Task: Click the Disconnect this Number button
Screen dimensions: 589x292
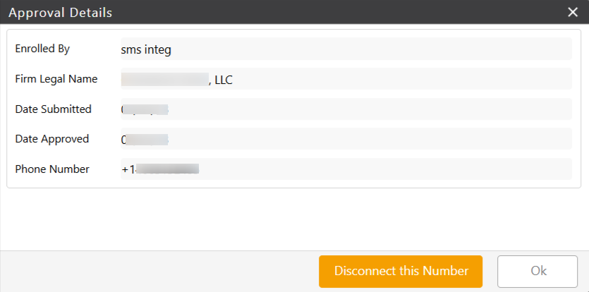Action: pos(401,272)
